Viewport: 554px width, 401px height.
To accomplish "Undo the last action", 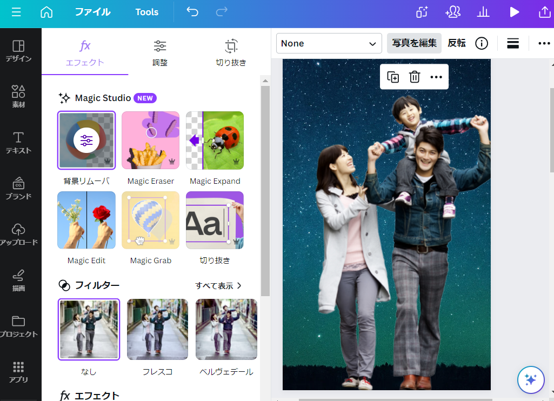I will (192, 12).
